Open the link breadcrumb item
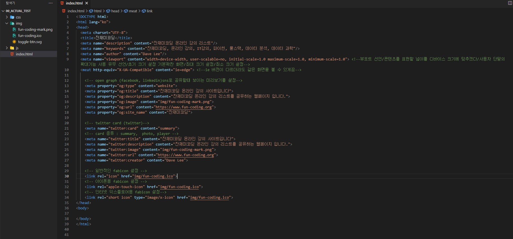The image size is (513, 239). 150,11
